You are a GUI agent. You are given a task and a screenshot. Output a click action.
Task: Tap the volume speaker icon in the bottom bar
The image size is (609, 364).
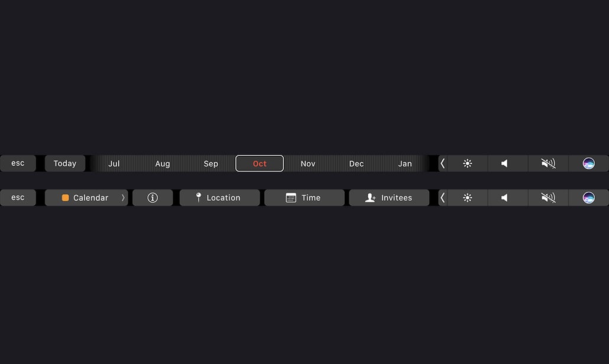pos(504,198)
